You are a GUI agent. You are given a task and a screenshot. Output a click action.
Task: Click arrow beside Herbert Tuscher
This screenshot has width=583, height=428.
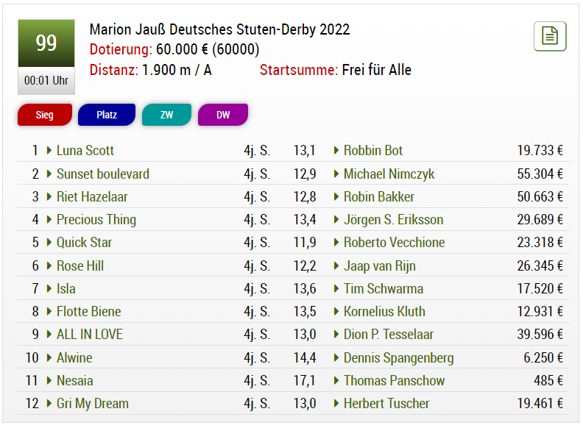point(336,404)
